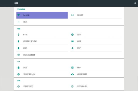Click the account card icon beside 帐户
The height and width of the screenshot is (91, 138).
click(72, 67)
